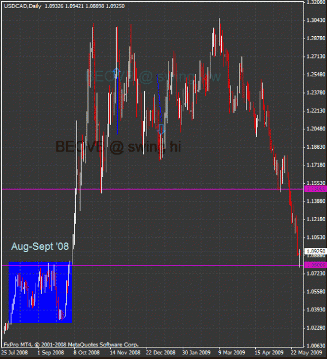Select the low value 1.08898 in header
This screenshot has height=359, width=327.
95,6
